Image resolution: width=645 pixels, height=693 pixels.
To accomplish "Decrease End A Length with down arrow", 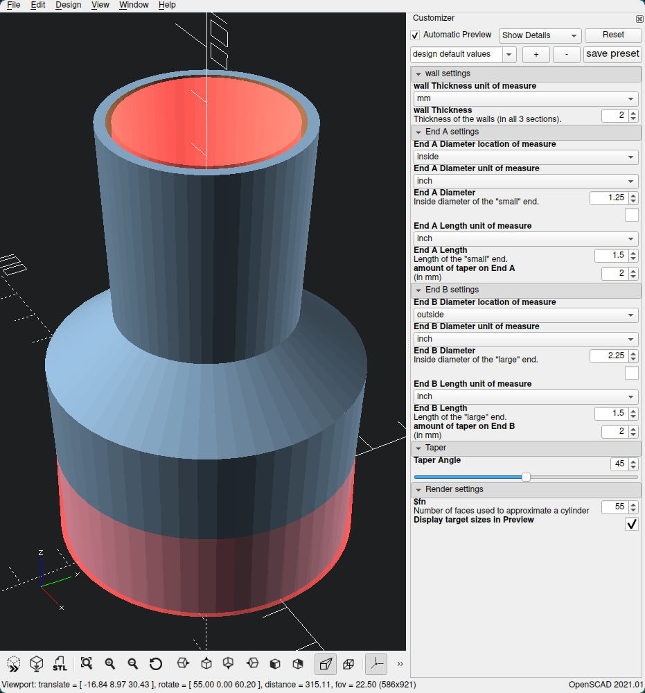I will coord(633,258).
